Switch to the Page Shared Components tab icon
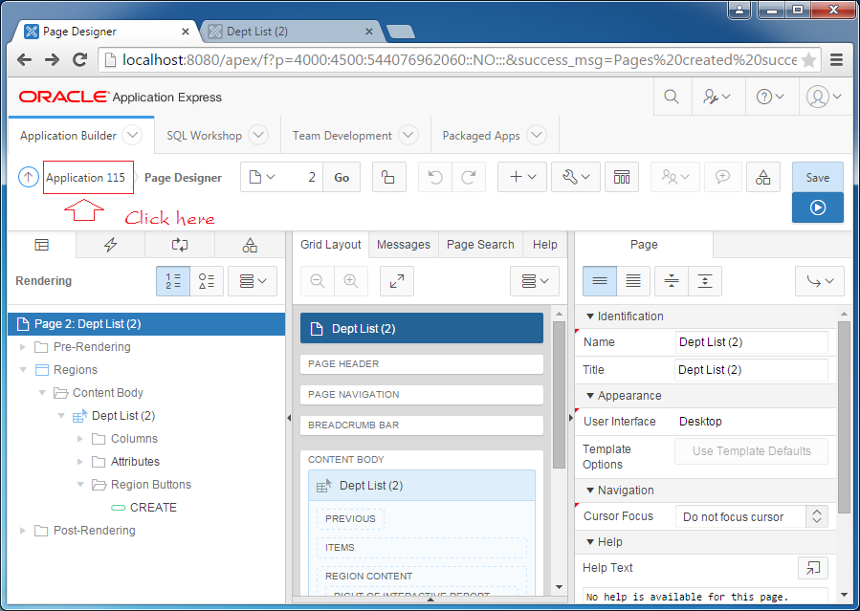Viewport: 860px width, 611px height. (x=250, y=245)
